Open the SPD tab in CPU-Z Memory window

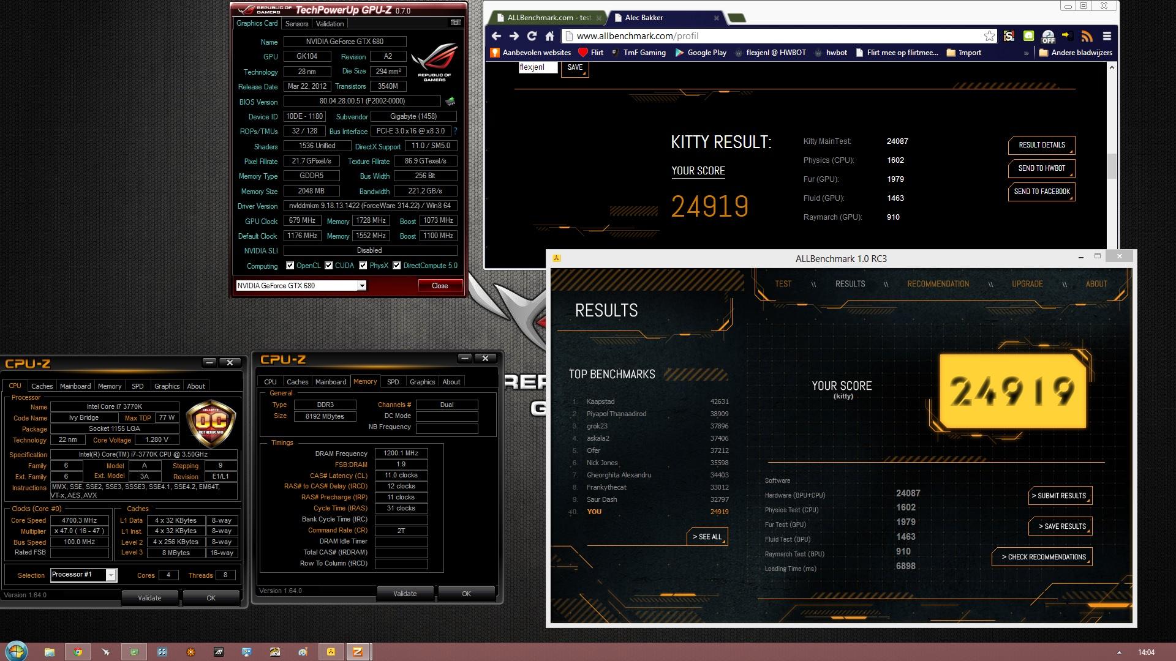(x=393, y=382)
